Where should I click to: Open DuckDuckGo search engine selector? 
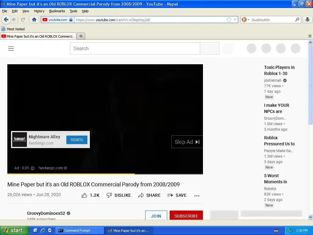tap(245, 20)
